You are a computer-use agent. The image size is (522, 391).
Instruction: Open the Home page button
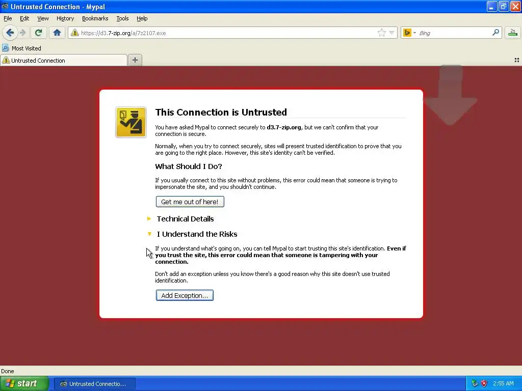pyautogui.click(x=57, y=33)
